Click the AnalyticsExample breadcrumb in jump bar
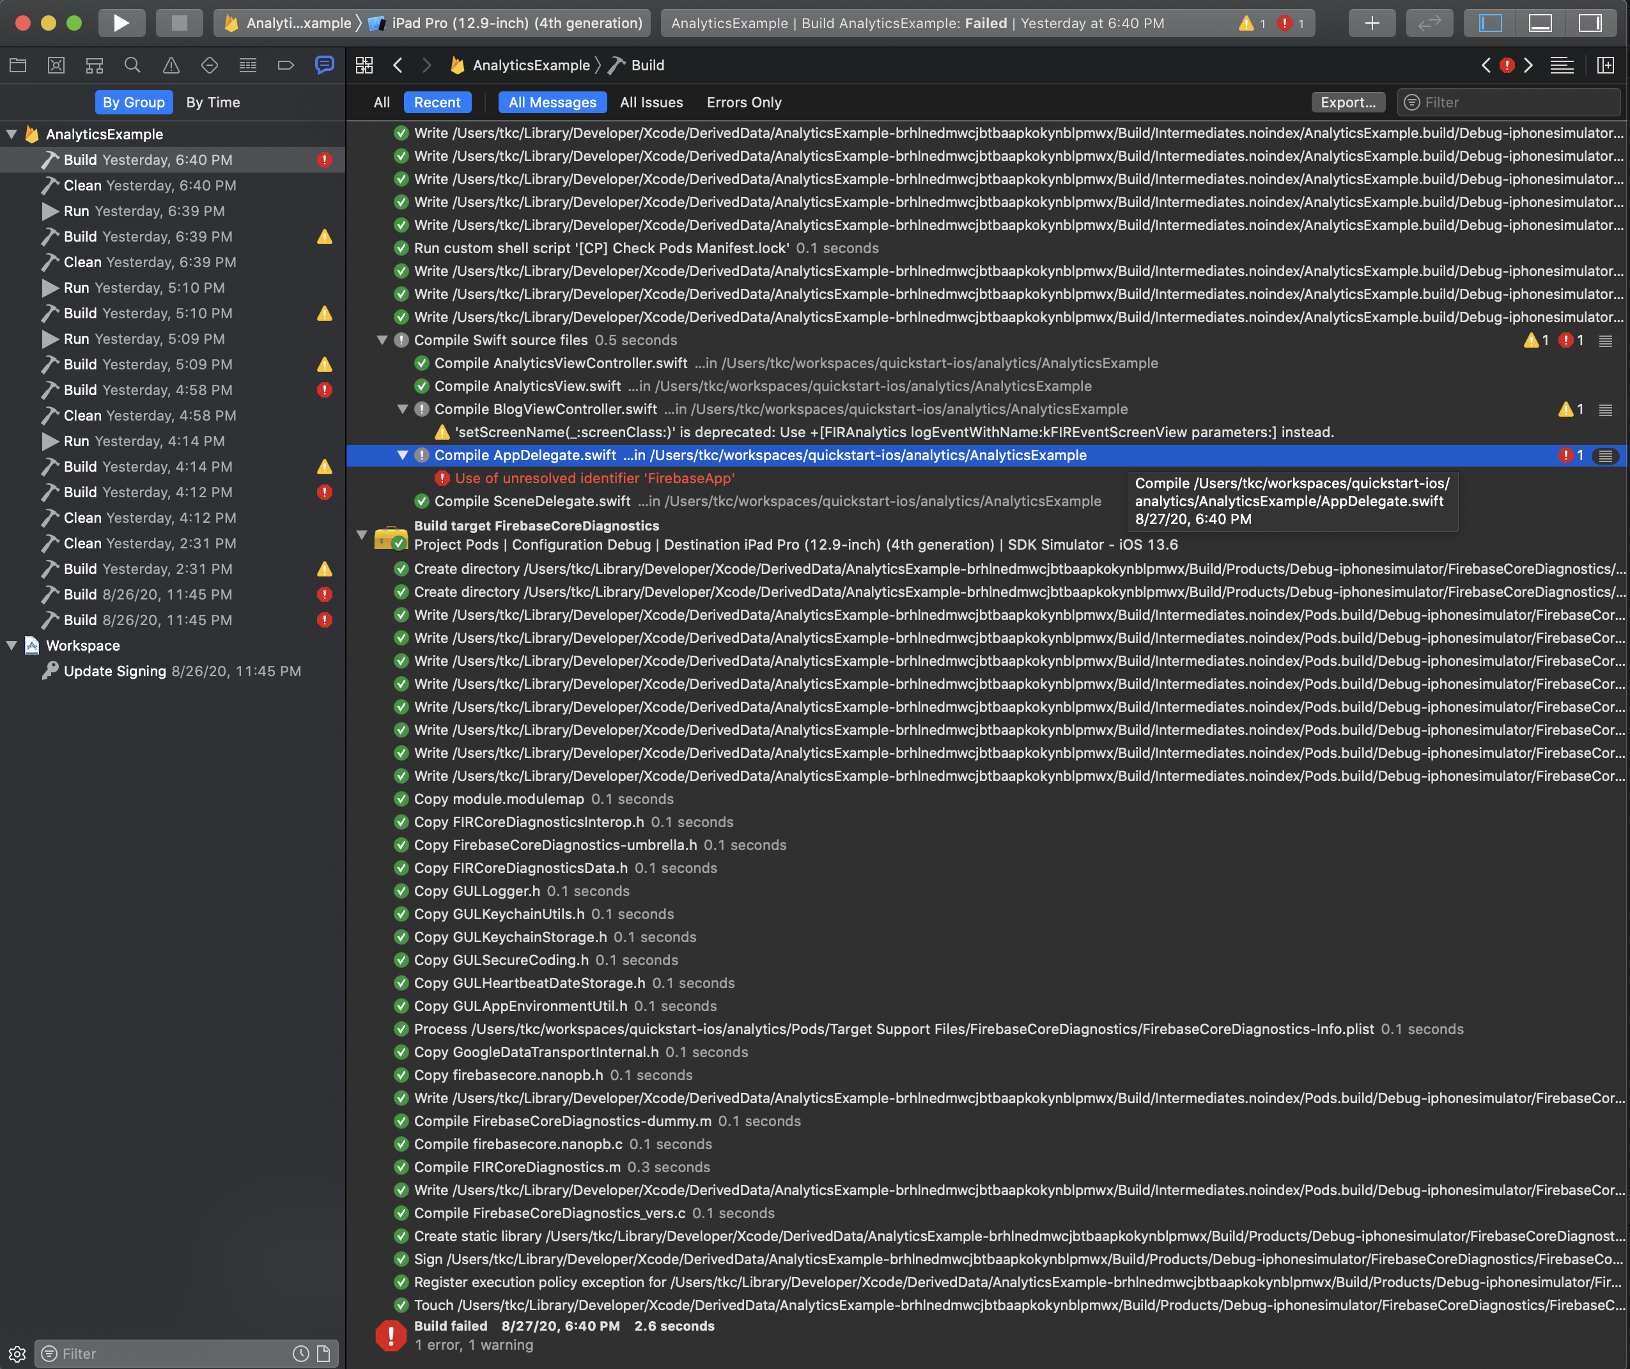1630x1369 pixels. coord(520,65)
